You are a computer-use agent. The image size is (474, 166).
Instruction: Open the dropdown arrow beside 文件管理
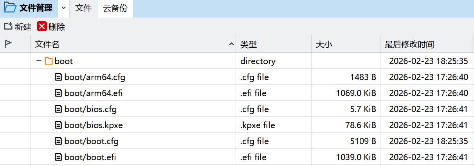[64, 8]
